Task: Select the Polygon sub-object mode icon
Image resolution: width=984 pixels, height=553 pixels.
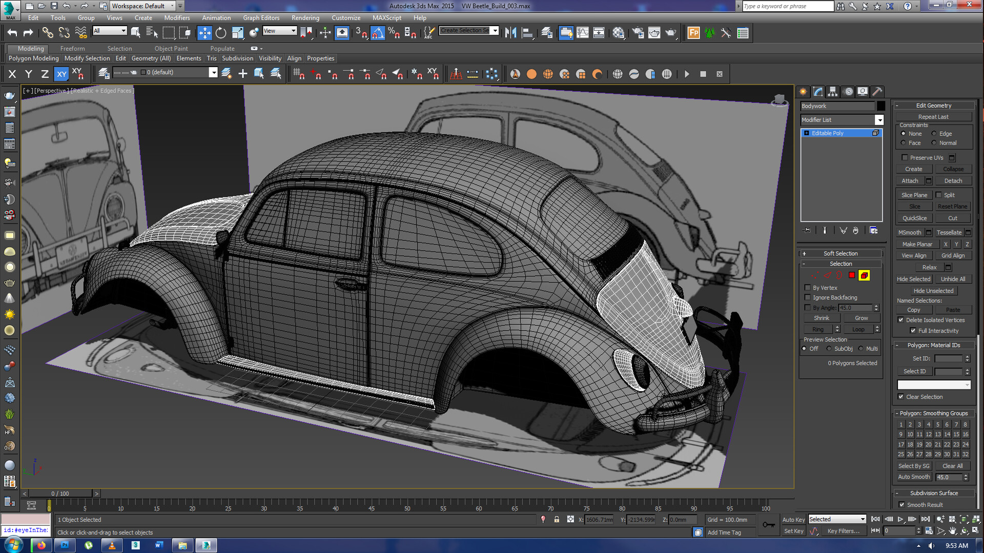Action: tap(851, 275)
